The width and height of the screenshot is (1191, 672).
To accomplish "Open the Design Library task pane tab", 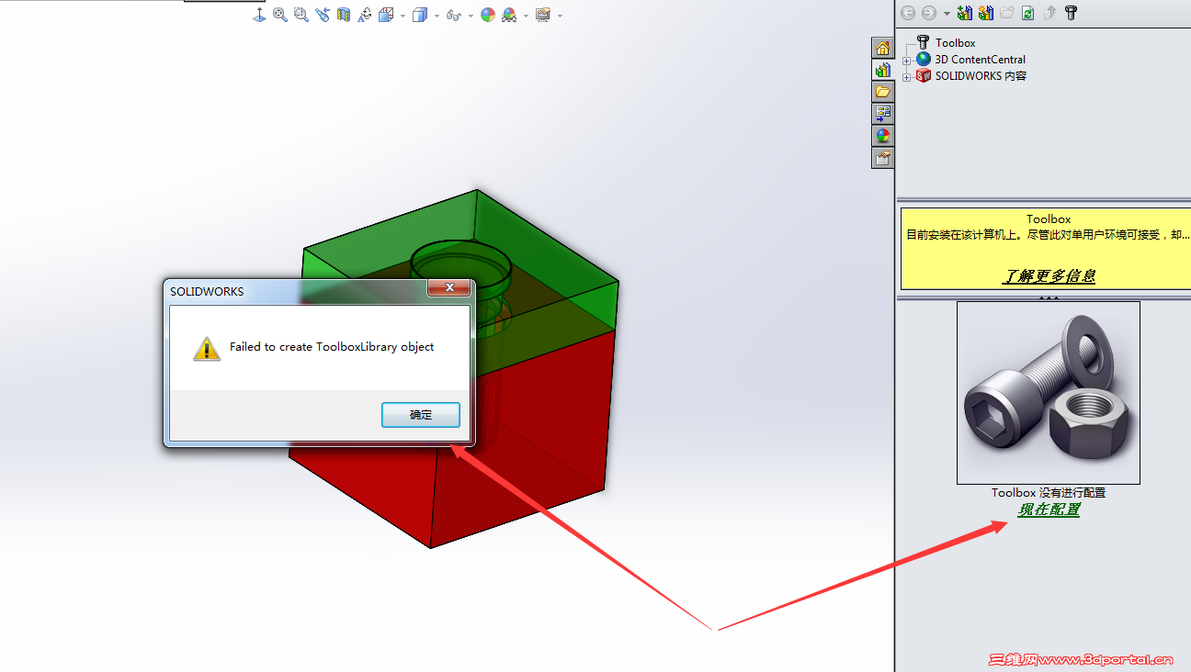I will pyautogui.click(x=882, y=70).
